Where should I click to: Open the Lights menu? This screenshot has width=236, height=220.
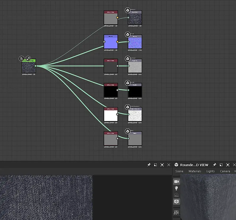pyautogui.click(x=210, y=171)
